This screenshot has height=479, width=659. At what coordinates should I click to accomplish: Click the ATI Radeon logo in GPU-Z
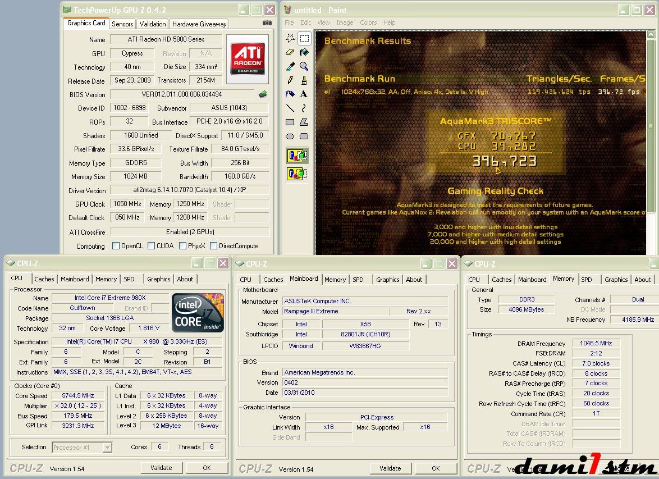coord(248,59)
